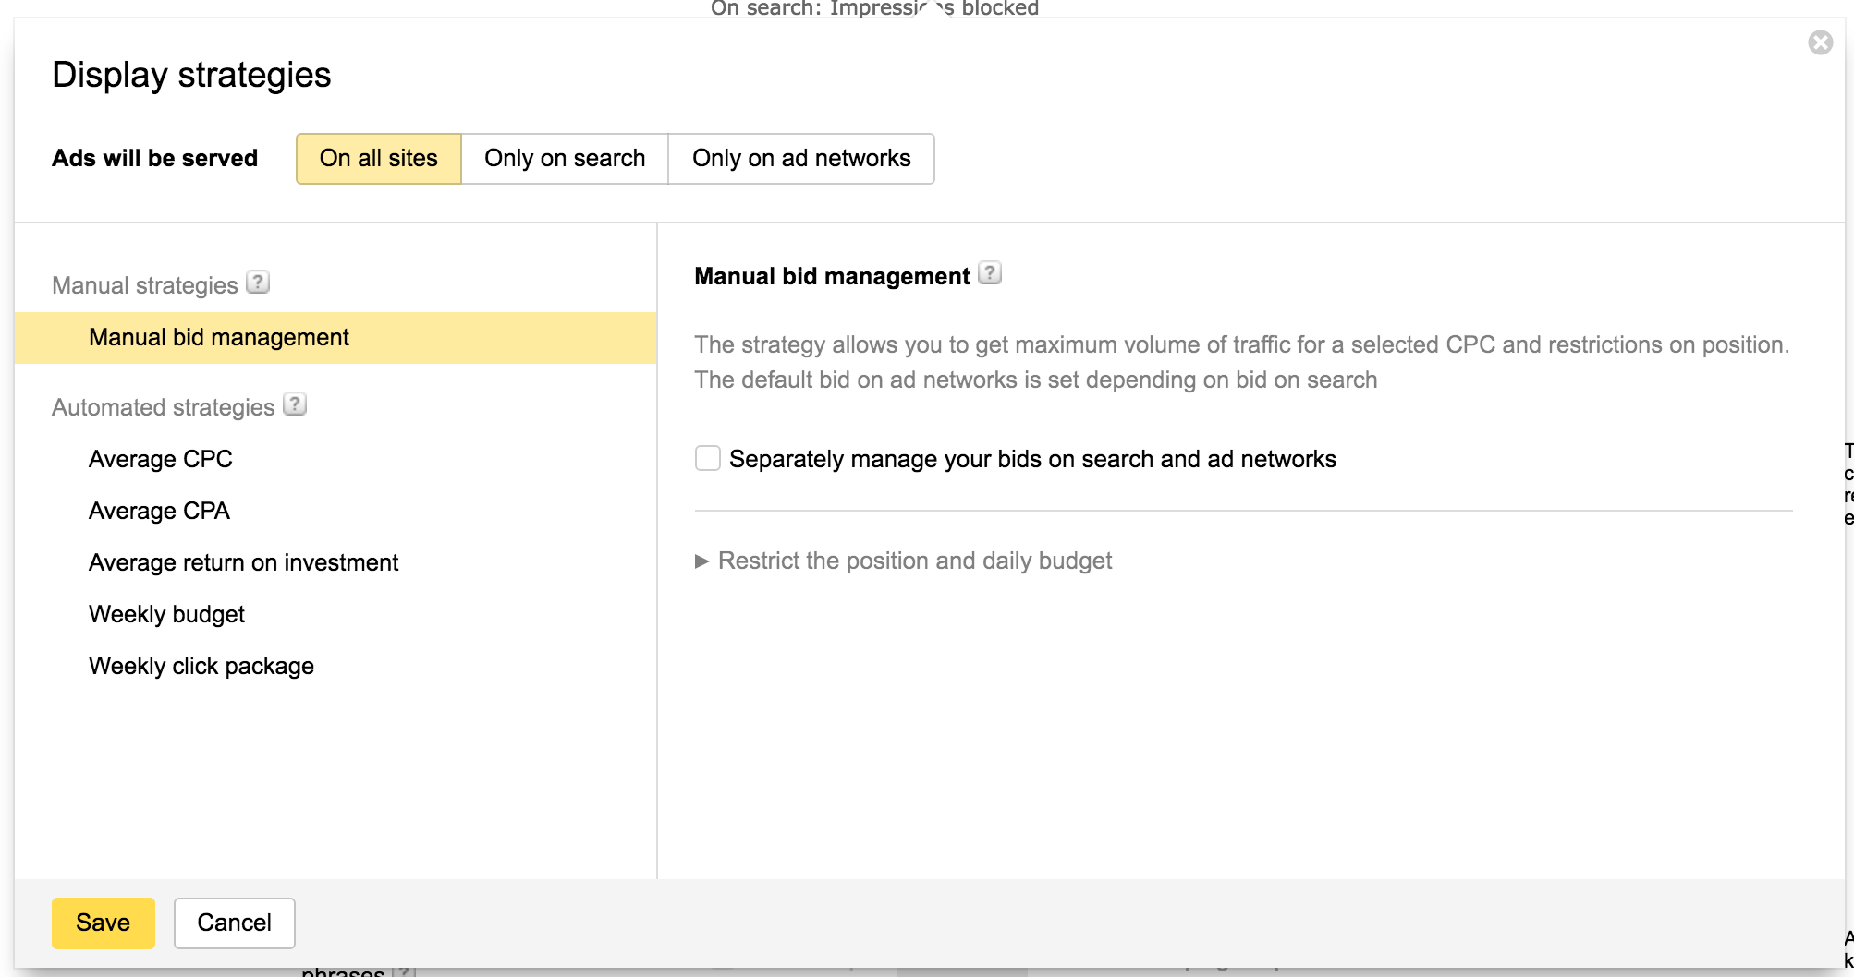The height and width of the screenshot is (977, 1854).
Task: Open help icon next to Manual bid management heading
Action: pyautogui.click(x=990, y=273)
